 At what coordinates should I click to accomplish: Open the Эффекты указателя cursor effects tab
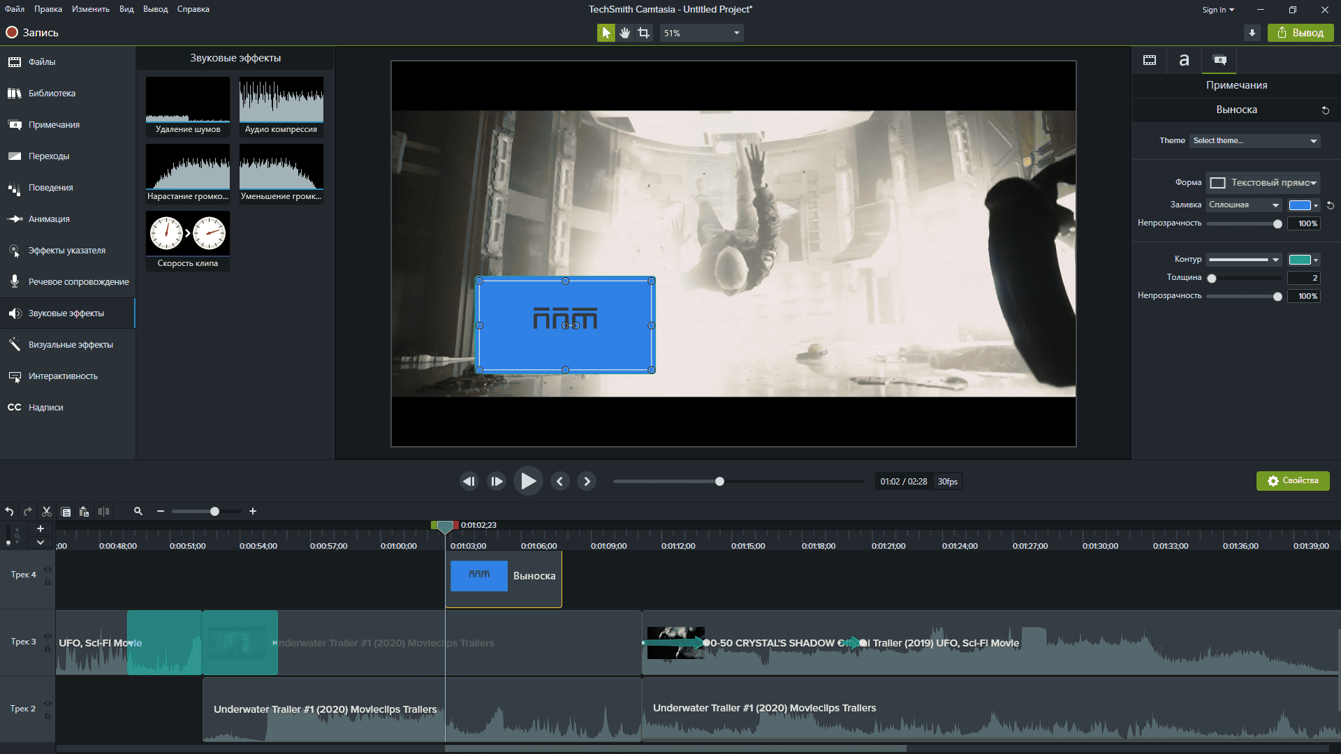click(x=67, y=251)
